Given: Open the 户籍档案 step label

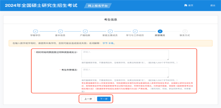Looking at the screenshot, I should click(x=85, y=35).
